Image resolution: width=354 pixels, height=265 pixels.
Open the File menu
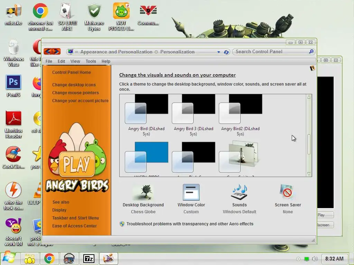tap(49, 61)
